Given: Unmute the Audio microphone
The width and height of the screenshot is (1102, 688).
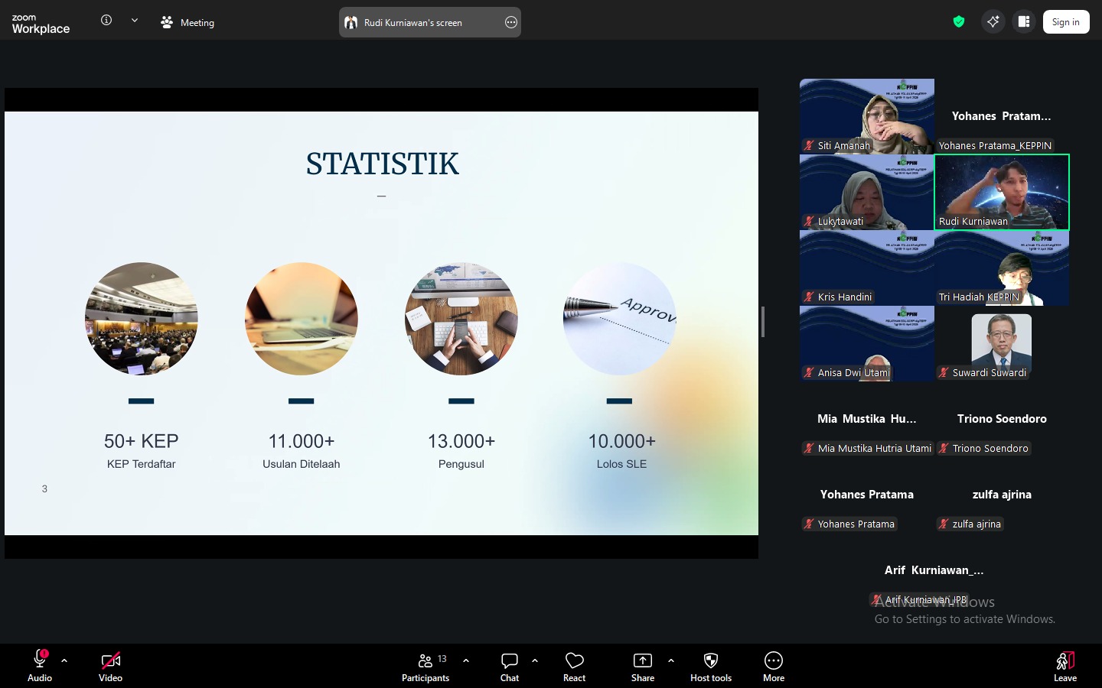Looking at the screenshot, I should point(40,666).
